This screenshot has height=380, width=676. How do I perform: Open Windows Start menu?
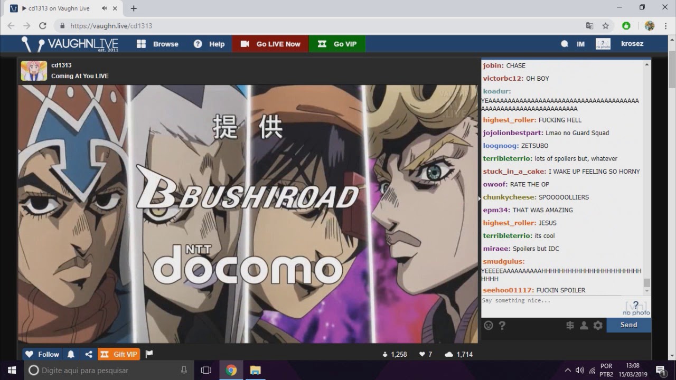point(12,370)
